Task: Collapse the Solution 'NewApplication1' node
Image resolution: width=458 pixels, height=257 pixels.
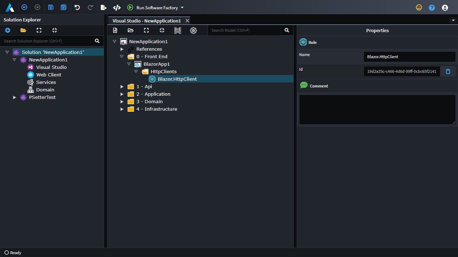Action: tap(7, 52)
